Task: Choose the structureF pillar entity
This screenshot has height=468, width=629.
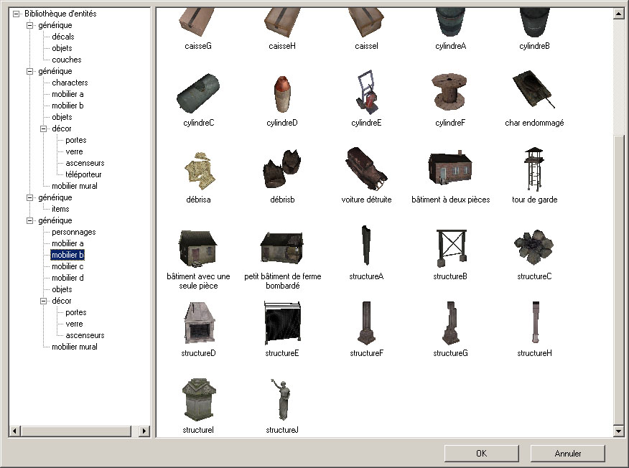Action: [366, 329]
